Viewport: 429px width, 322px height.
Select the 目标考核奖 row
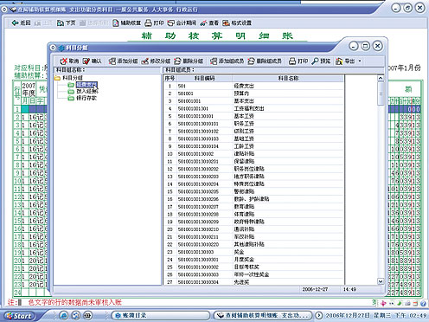(253, 267)
